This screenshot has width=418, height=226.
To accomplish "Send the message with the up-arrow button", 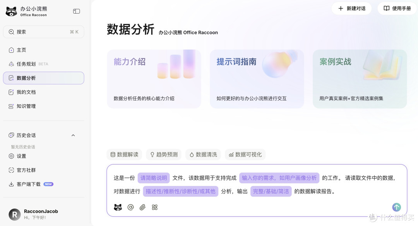I will point(396,207).
